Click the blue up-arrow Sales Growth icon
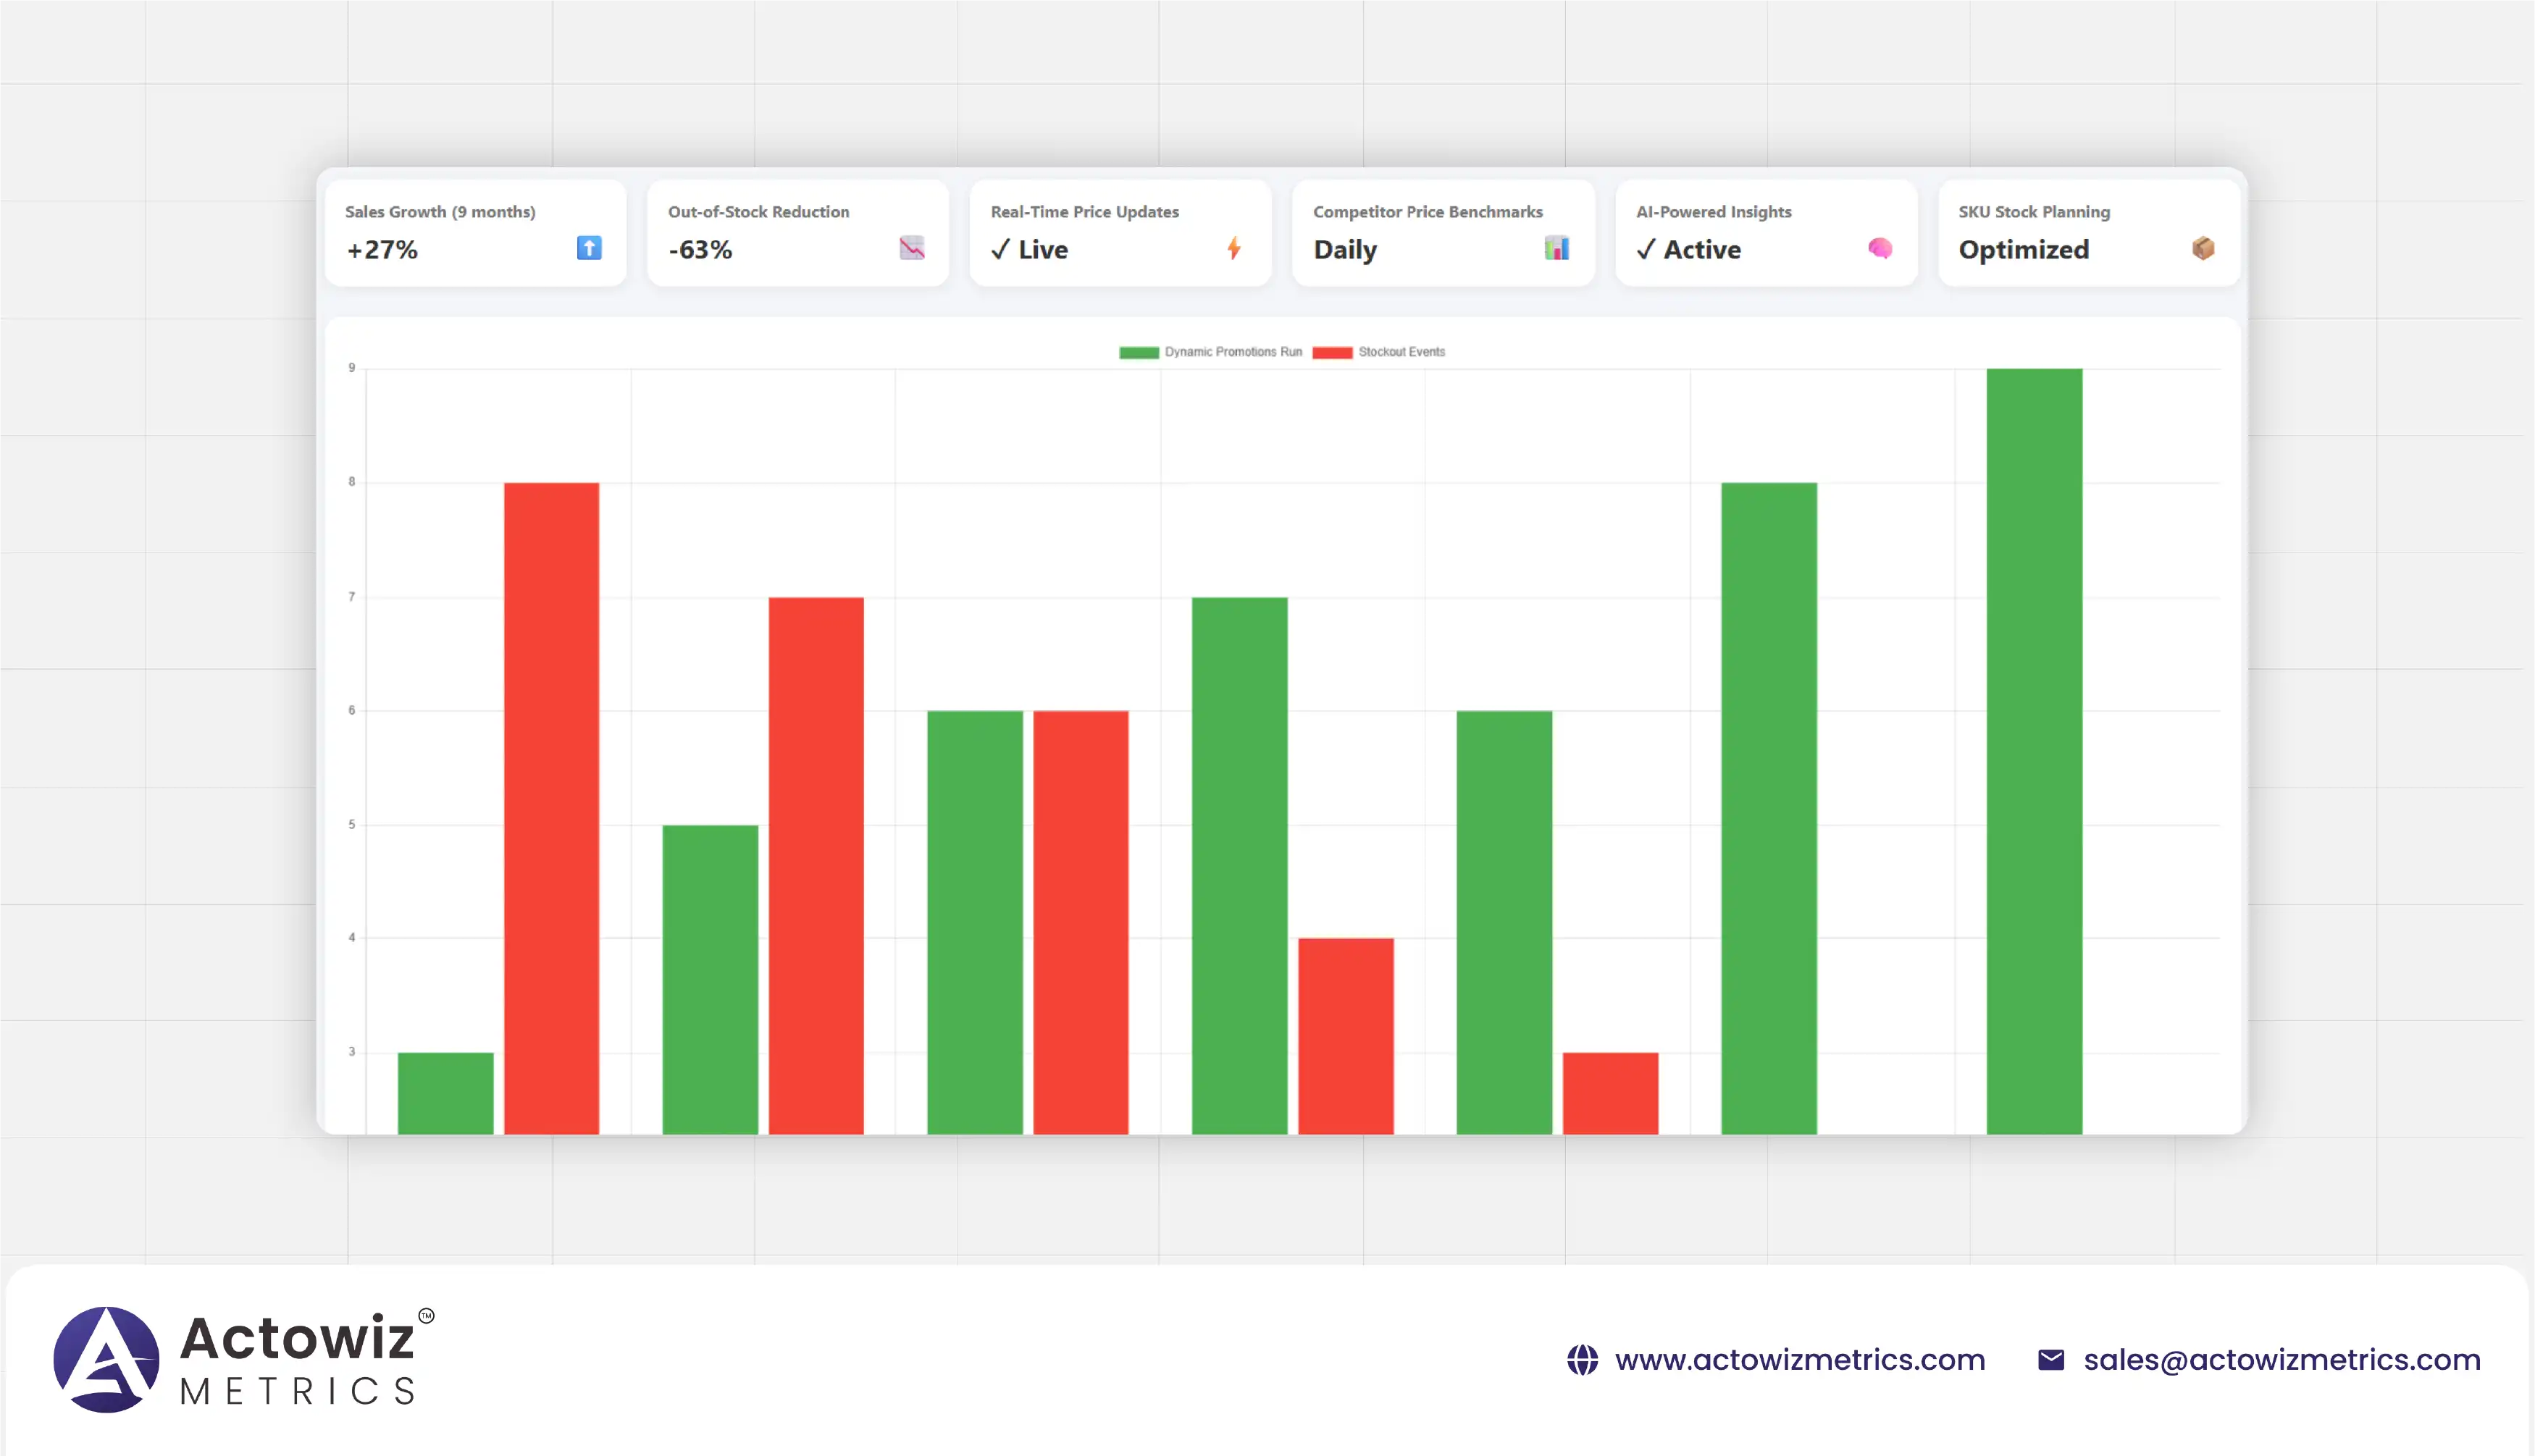2535x1456 pixels. pos(590,248)
